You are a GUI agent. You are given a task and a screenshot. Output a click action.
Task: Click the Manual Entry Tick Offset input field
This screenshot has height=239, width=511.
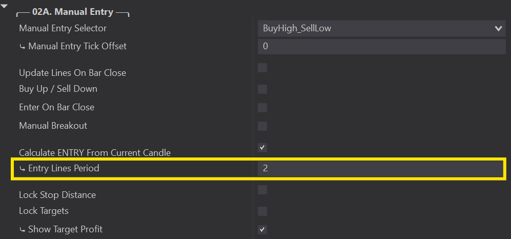(x=381, y=46)
